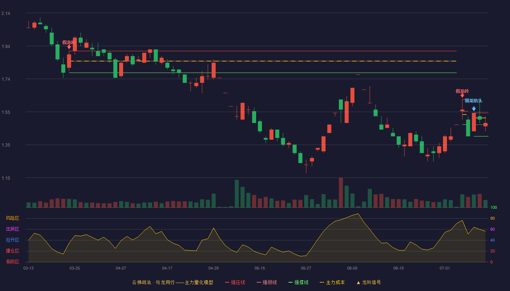Screen dimensions: 510x291
Task: Click the tallest red volume bar
Action: [x=341, y=192]
